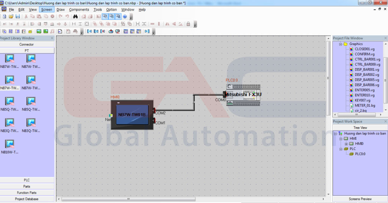Expand the HMI0 node in the workspace tree
This screenshot has width=388, height=203.
(346, 144)
